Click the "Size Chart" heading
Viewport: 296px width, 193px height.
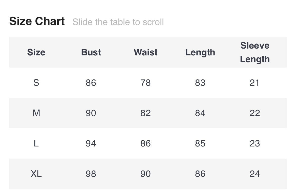click(37, 21)
